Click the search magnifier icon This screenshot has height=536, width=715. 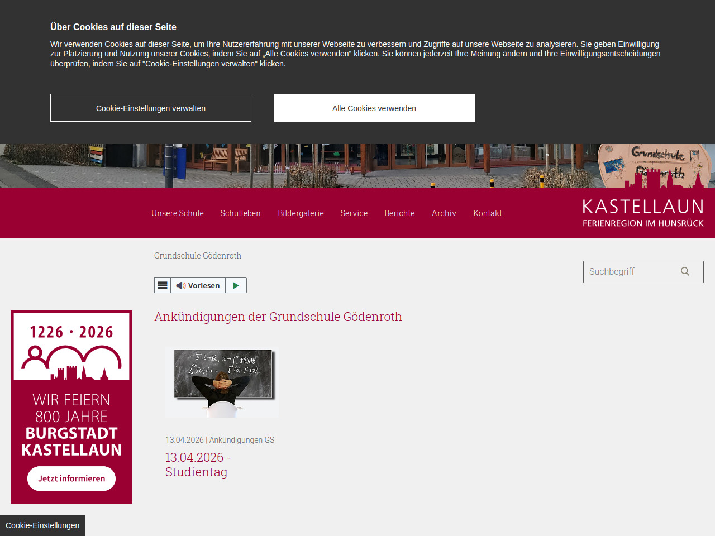(685, 272)
